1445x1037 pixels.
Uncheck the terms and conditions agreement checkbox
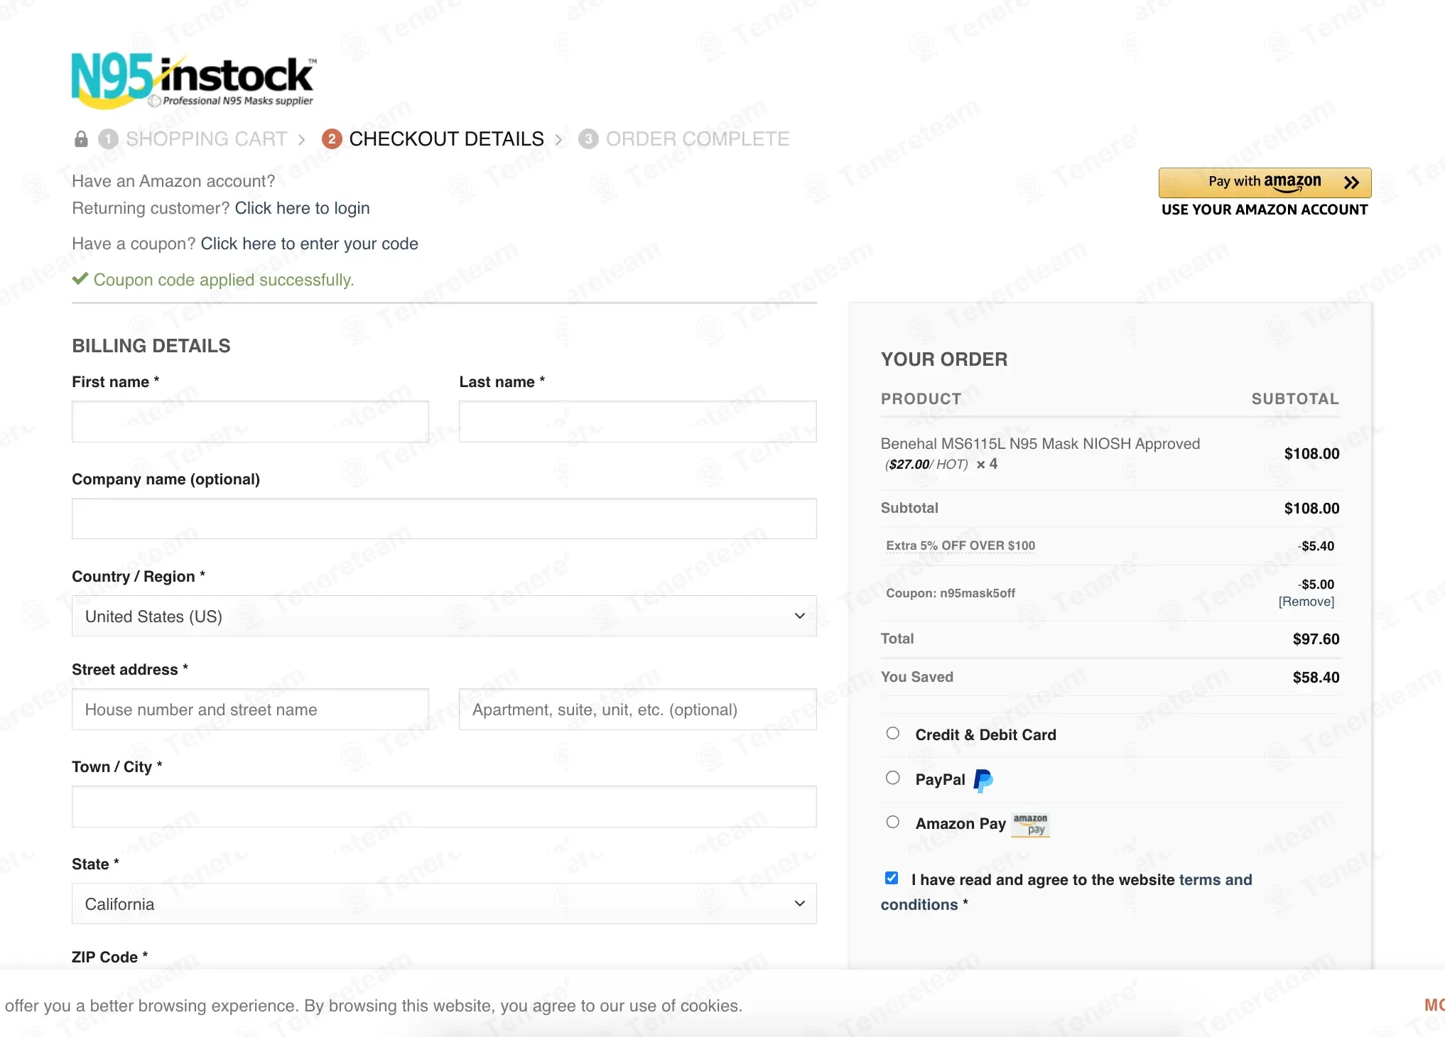coord(892,878)
